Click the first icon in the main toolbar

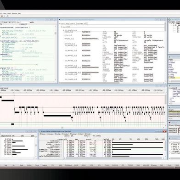click(x=2, y=16)
